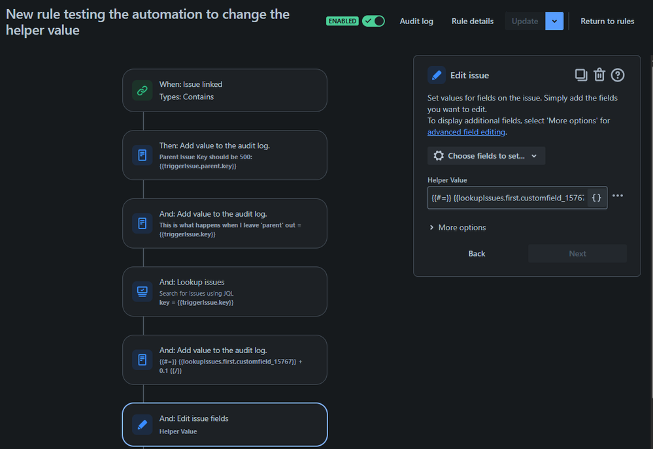Open advanced field editing link

pyautogui.click(x=466, y=132)
